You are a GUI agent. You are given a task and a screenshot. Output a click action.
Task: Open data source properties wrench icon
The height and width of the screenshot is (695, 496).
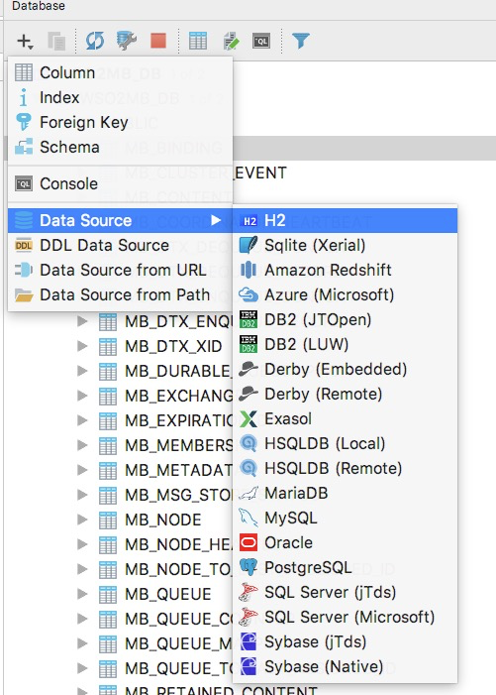(127, 42)
